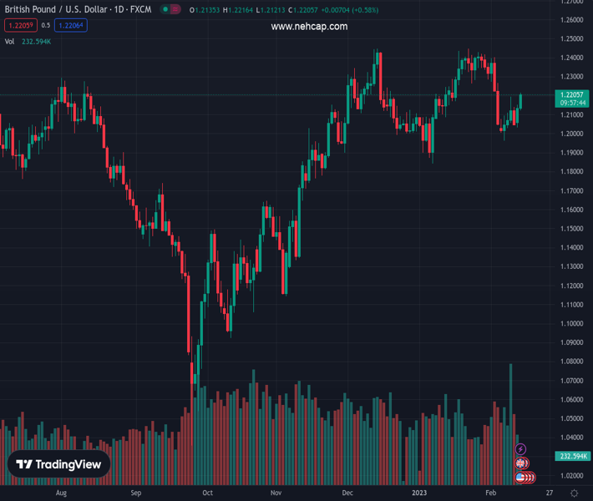The width and height of the screenshot is (593, 501).
Task: Click the 0.5 spread value
Action: (45, 26)
